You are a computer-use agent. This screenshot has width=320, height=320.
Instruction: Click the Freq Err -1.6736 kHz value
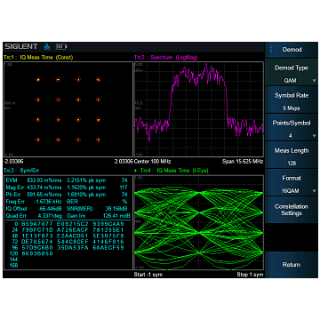(x=49, y=202)
